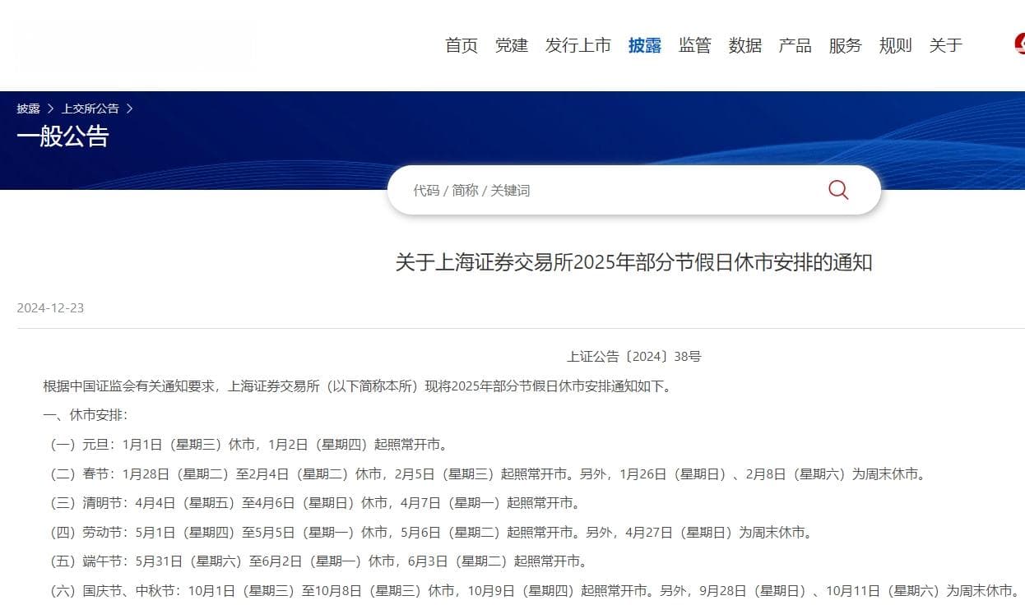Open the 服务 navigation menu
The image size is (1025, 605).
tap(846, 45)
